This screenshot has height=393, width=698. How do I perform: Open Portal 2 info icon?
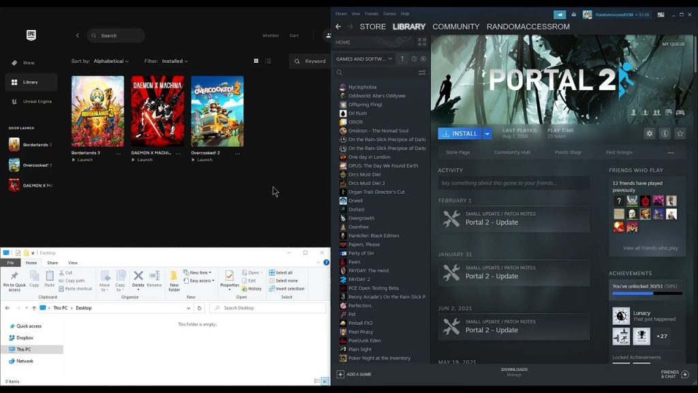(x=665, y=134)
